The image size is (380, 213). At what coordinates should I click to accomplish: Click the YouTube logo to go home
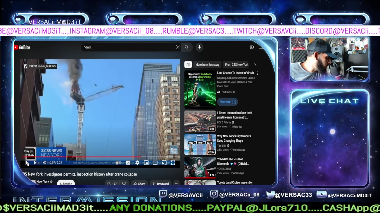(22, 47)
